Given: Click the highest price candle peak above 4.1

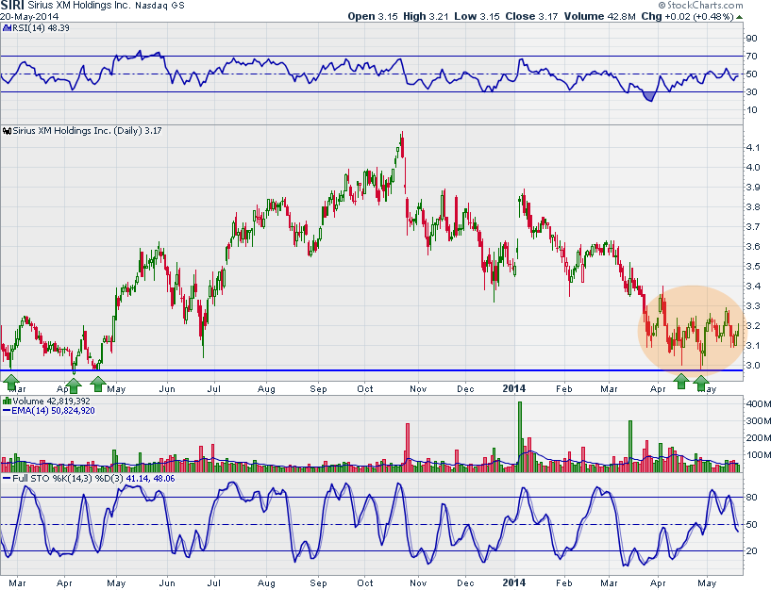Looking at the screenshot, I should click(402, 144).
